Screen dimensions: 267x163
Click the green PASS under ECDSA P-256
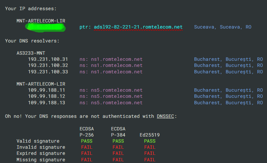[x=87, y=141]
